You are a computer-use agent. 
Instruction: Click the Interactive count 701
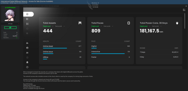coord(129,52)
